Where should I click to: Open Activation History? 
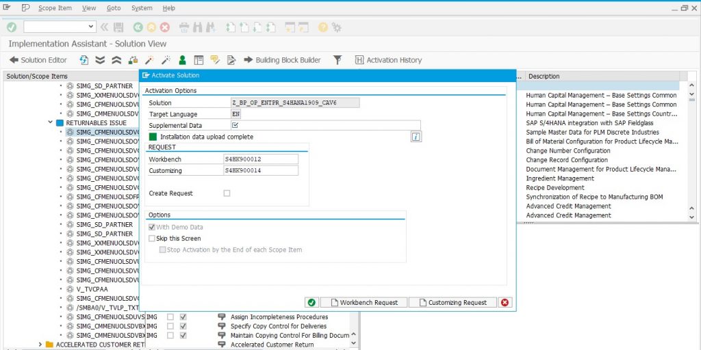(x=389, y=60)
